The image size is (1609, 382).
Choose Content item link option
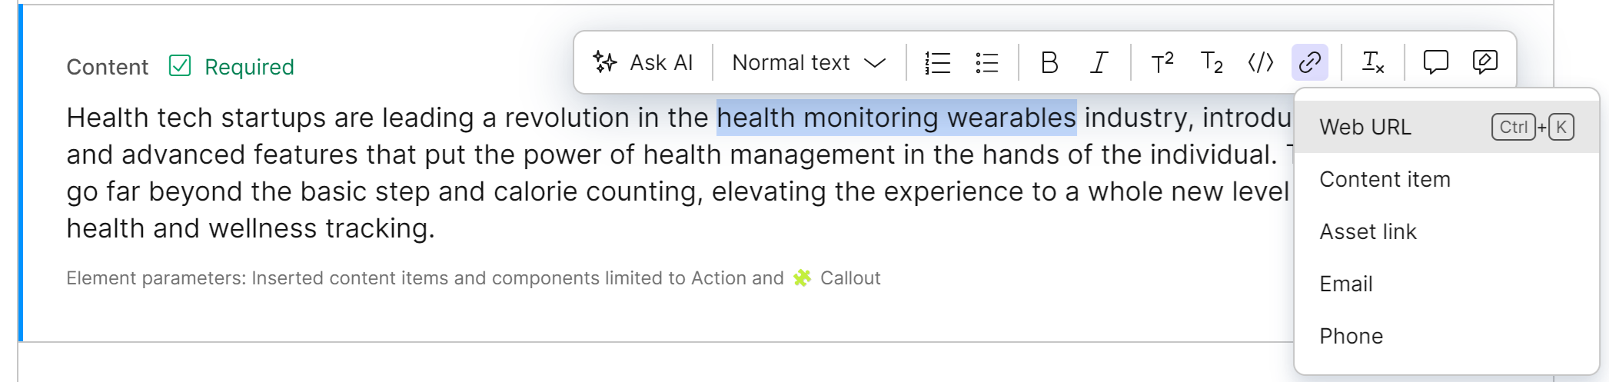pos(1385,179)
